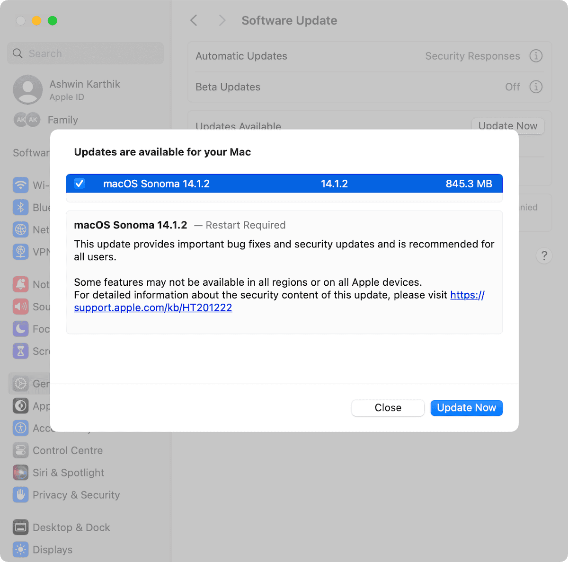This screenshot has height=562, width=568.
Task: Click the Privacy & Security sidebar label
Action: tap(76, 495)
